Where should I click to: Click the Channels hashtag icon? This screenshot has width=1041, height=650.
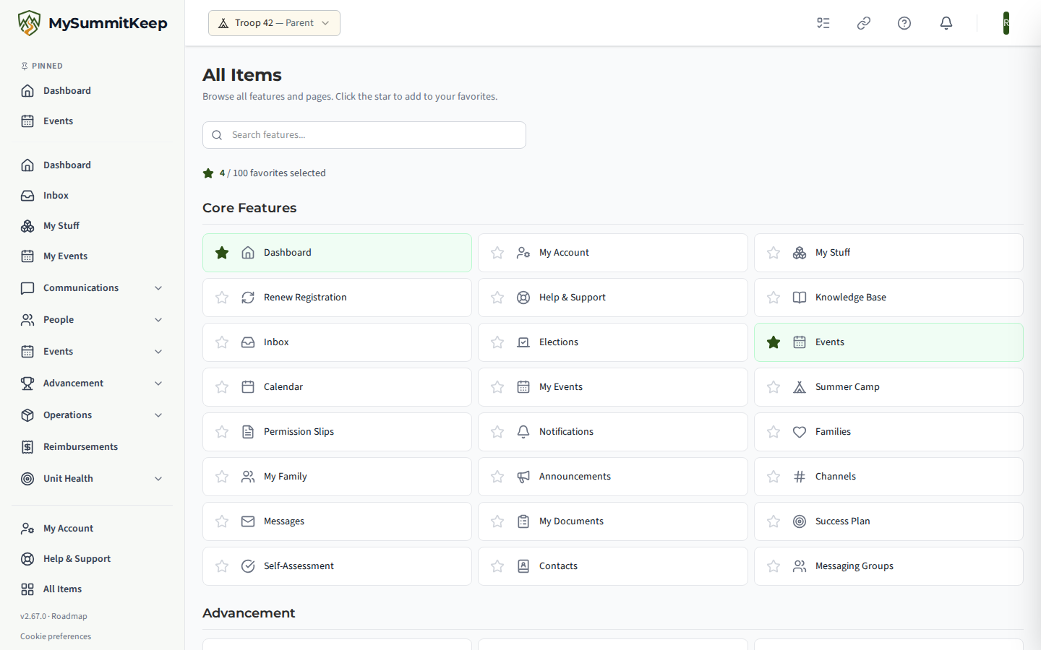point(800,477)
